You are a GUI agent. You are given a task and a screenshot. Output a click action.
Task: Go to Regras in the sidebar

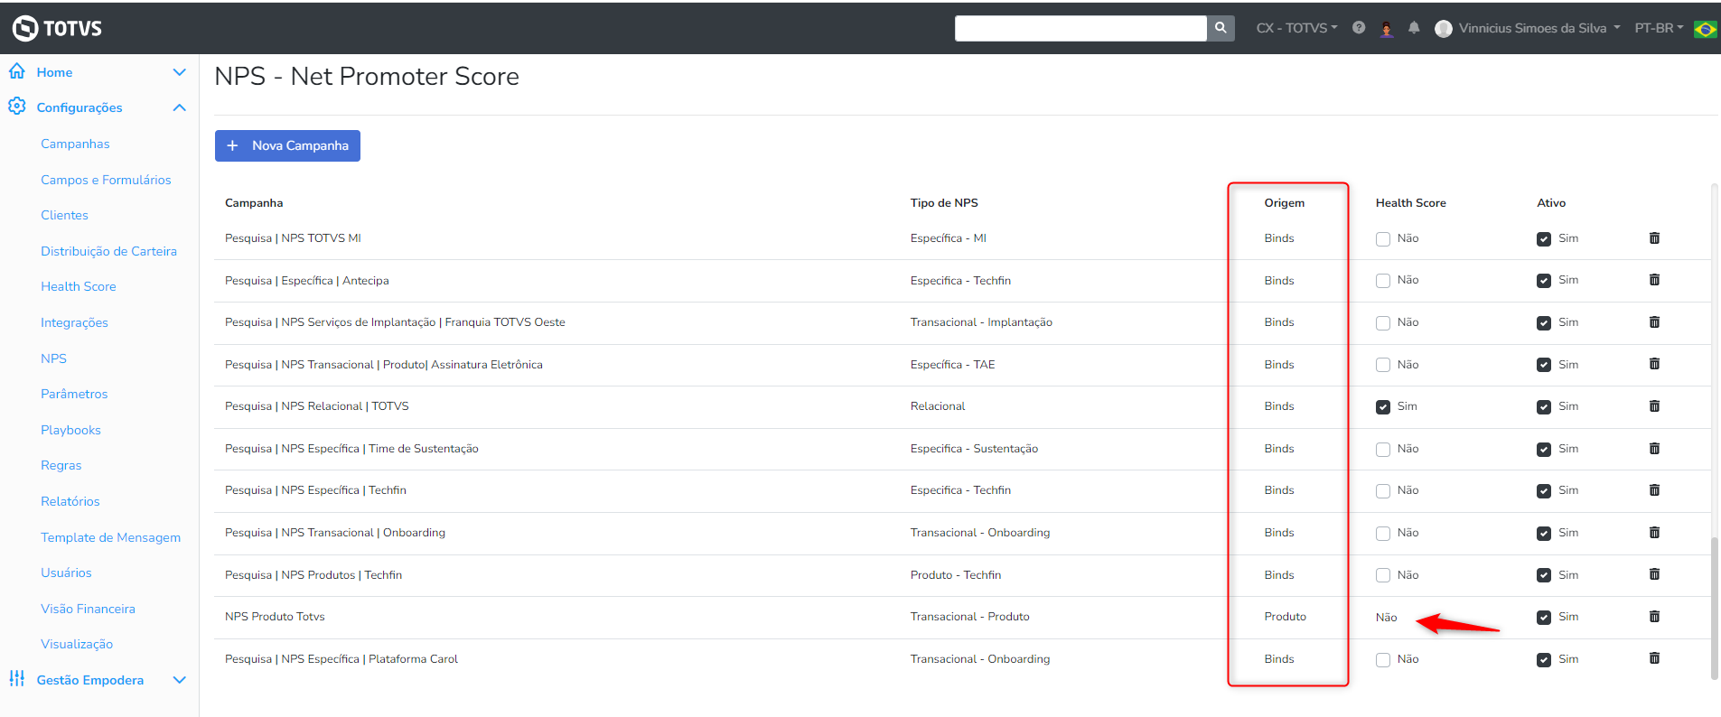click(61, 465)
